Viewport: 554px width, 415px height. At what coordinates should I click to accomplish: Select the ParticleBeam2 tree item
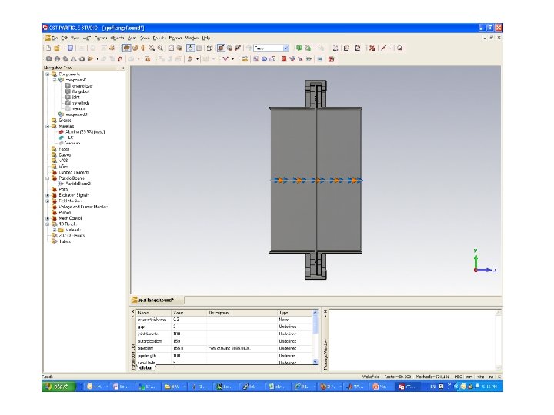click(x=77, y=184)
